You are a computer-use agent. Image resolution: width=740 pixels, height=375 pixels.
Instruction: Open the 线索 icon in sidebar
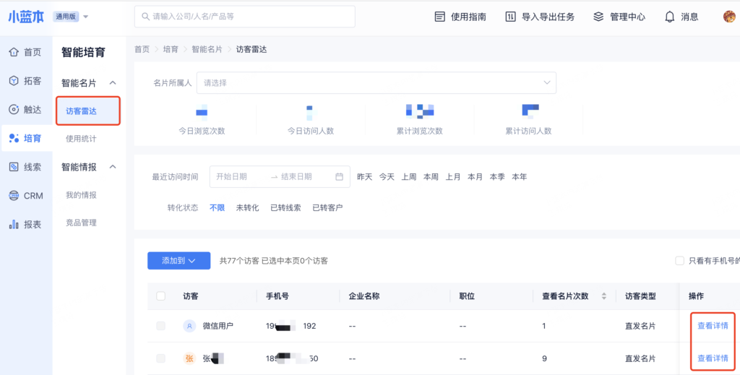[14, 167]
